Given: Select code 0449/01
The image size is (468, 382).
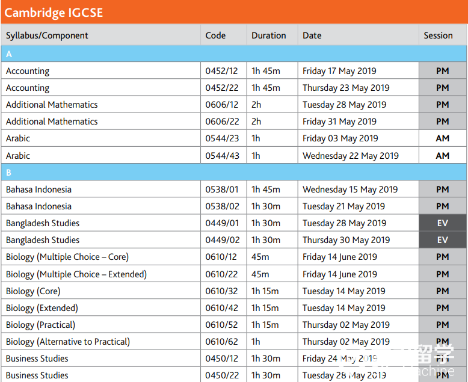Looking at the screenshot, I should pos(222,223).
